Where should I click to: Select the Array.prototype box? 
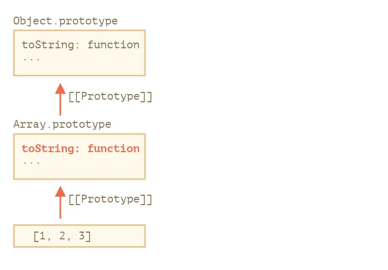[80, 157]
